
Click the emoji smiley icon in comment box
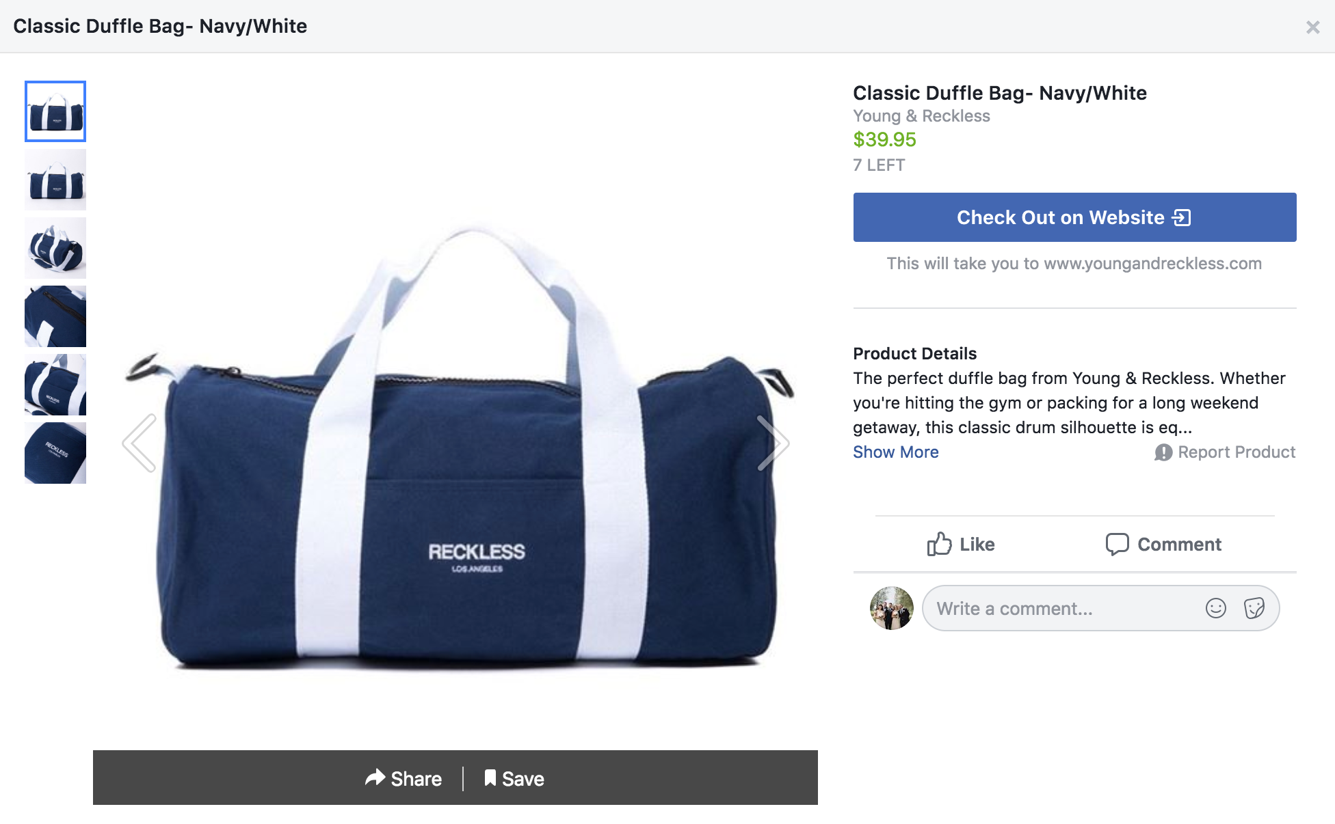[1215, 608]
